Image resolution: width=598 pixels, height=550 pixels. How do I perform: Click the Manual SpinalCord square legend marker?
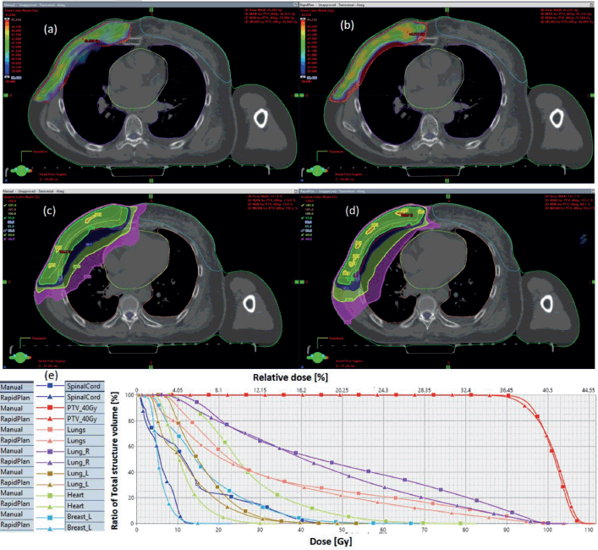pos(51,387)
